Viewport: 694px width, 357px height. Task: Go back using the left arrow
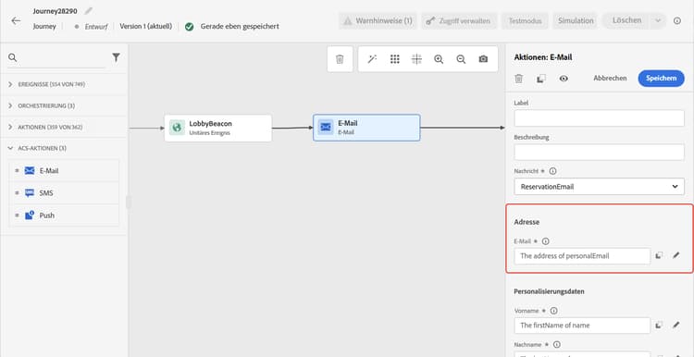pyautogui.click(x=16, y=20)
